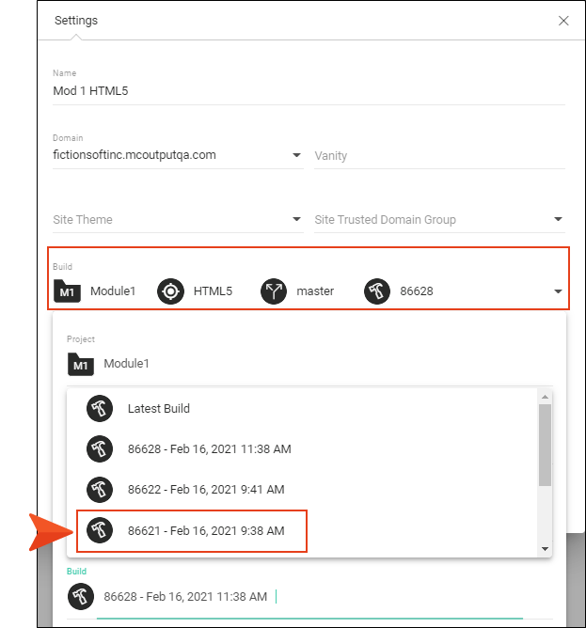Image resolution: width=586 pixels, height=628 pixels.
Task: Click the HTML5 target icon
Action: [x=170, y=291]
